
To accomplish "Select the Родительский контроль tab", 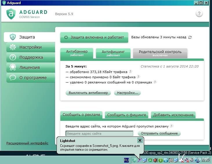I will [x=160, y=53].
